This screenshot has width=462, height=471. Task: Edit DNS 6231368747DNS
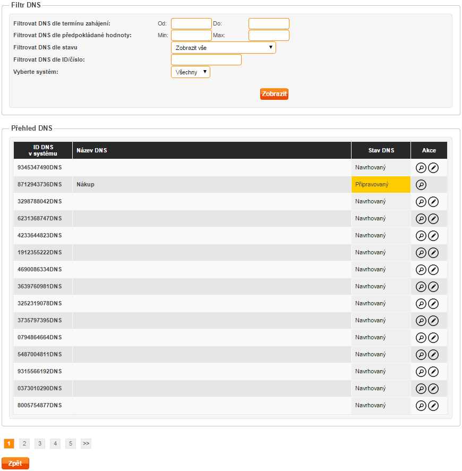coord(433,219)
